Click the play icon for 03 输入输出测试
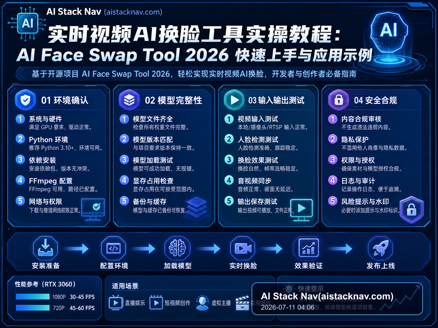 (234, 100)
